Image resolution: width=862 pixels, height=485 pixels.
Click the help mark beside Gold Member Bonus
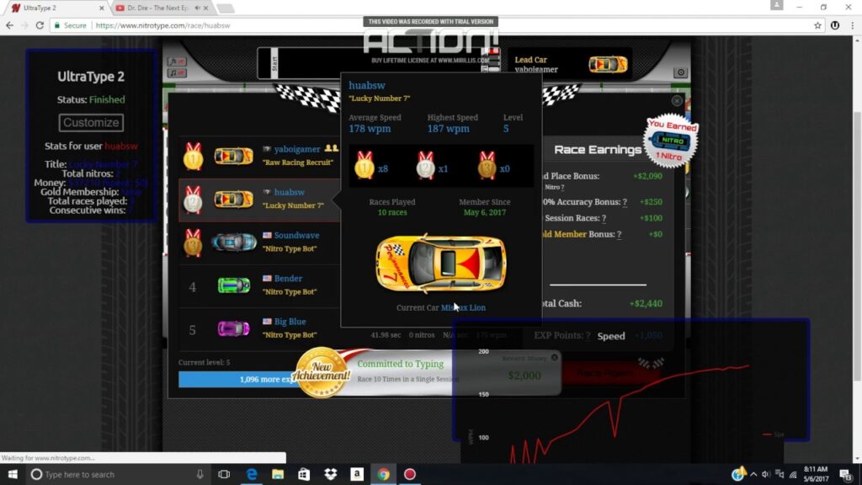[x=619, y=234]
